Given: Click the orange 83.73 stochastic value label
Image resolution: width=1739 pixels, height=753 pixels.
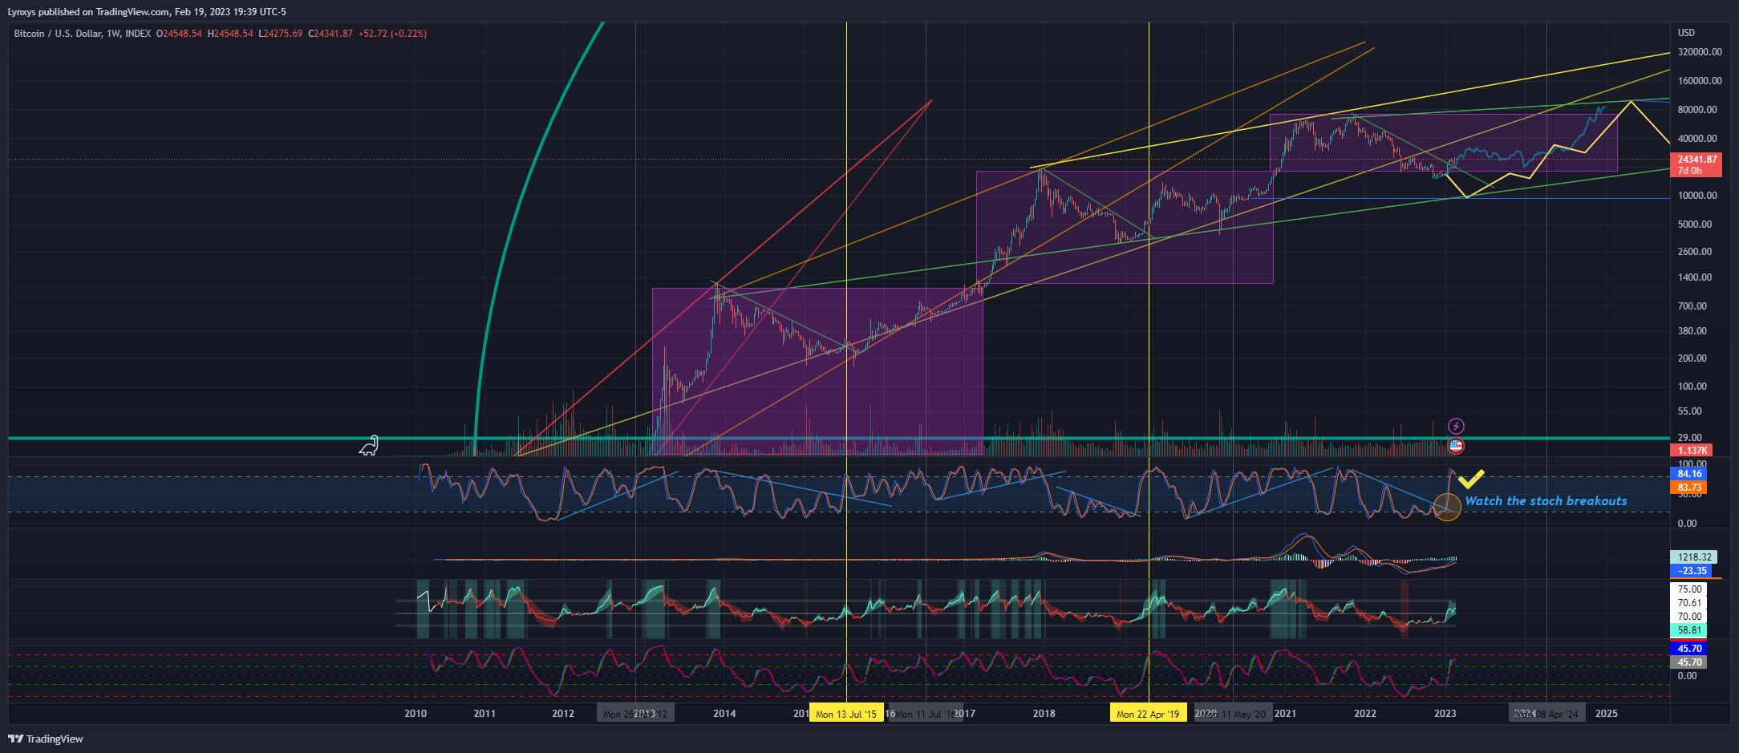Looking at the screenshot, I should click(1688, 488).
